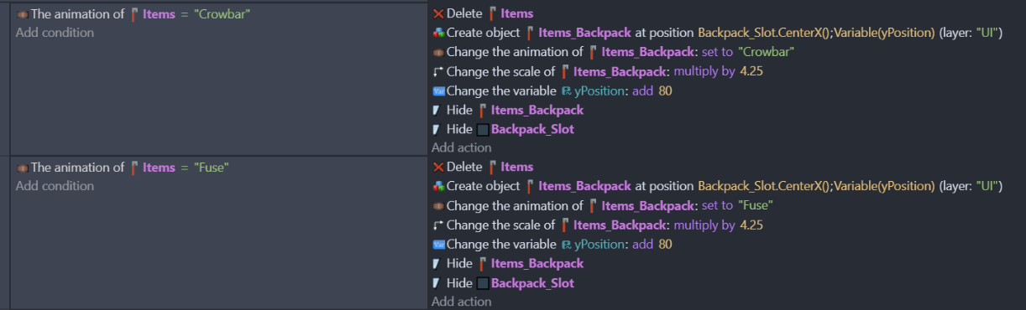Click Add condition under the Crowbar condition
The width and height of the screenshot is (1026, 310).
(55, 33)
